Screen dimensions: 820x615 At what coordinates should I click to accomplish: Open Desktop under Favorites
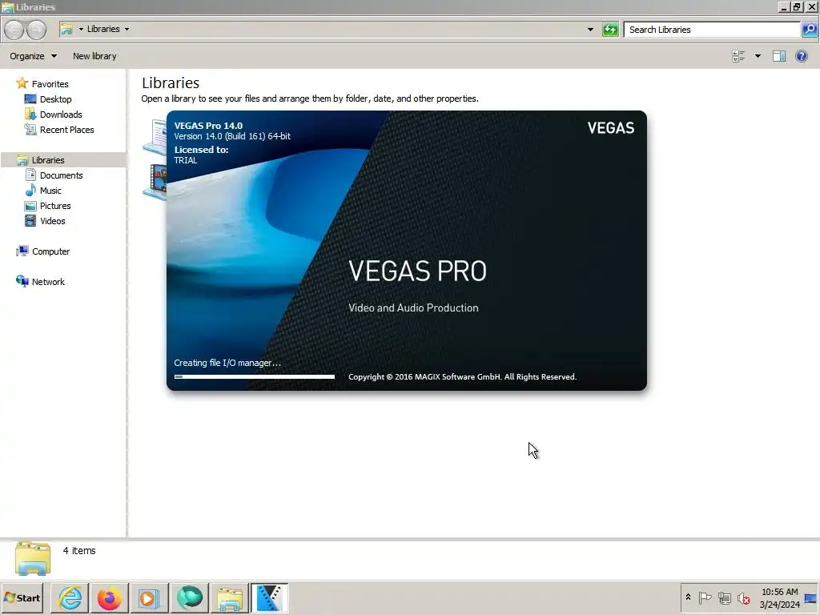55,98
